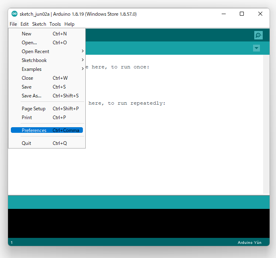Screen dimensions: 276x258
Task: Choose New from the File menu
Action: pyautogui.click(x=47, y=34)
